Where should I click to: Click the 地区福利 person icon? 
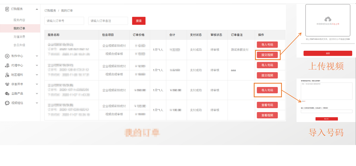[x=7, y=75]
